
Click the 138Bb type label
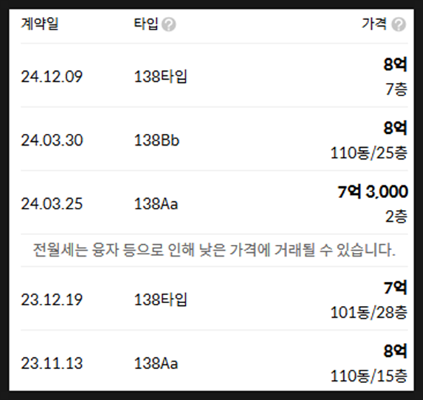(157, 140)
